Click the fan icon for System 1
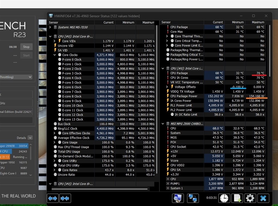 [168, 188]
